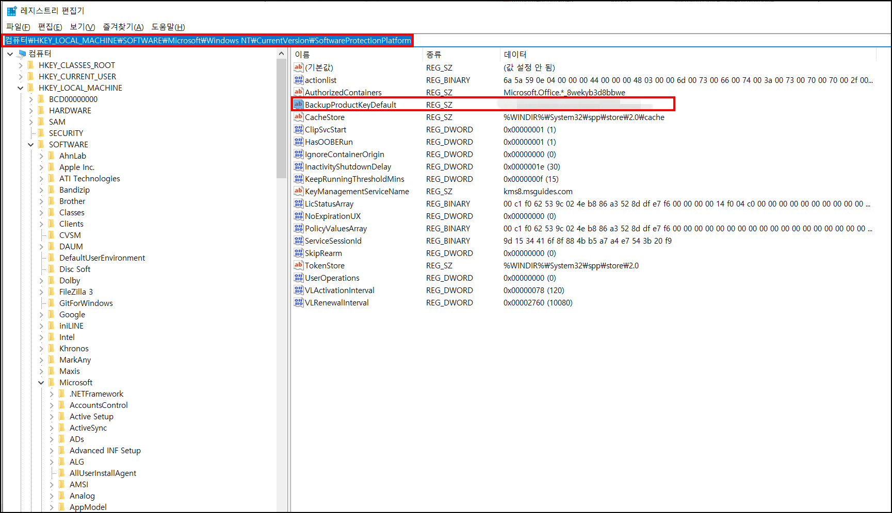Screen dimensions: 892x513
Task: Click the tree pane scroll up arrow
Action: [281, 54]
